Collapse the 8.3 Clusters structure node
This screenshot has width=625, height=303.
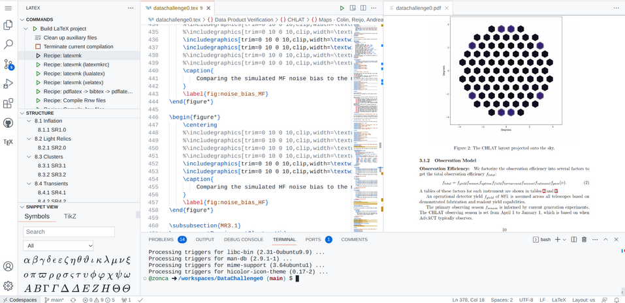click(29, 156)
